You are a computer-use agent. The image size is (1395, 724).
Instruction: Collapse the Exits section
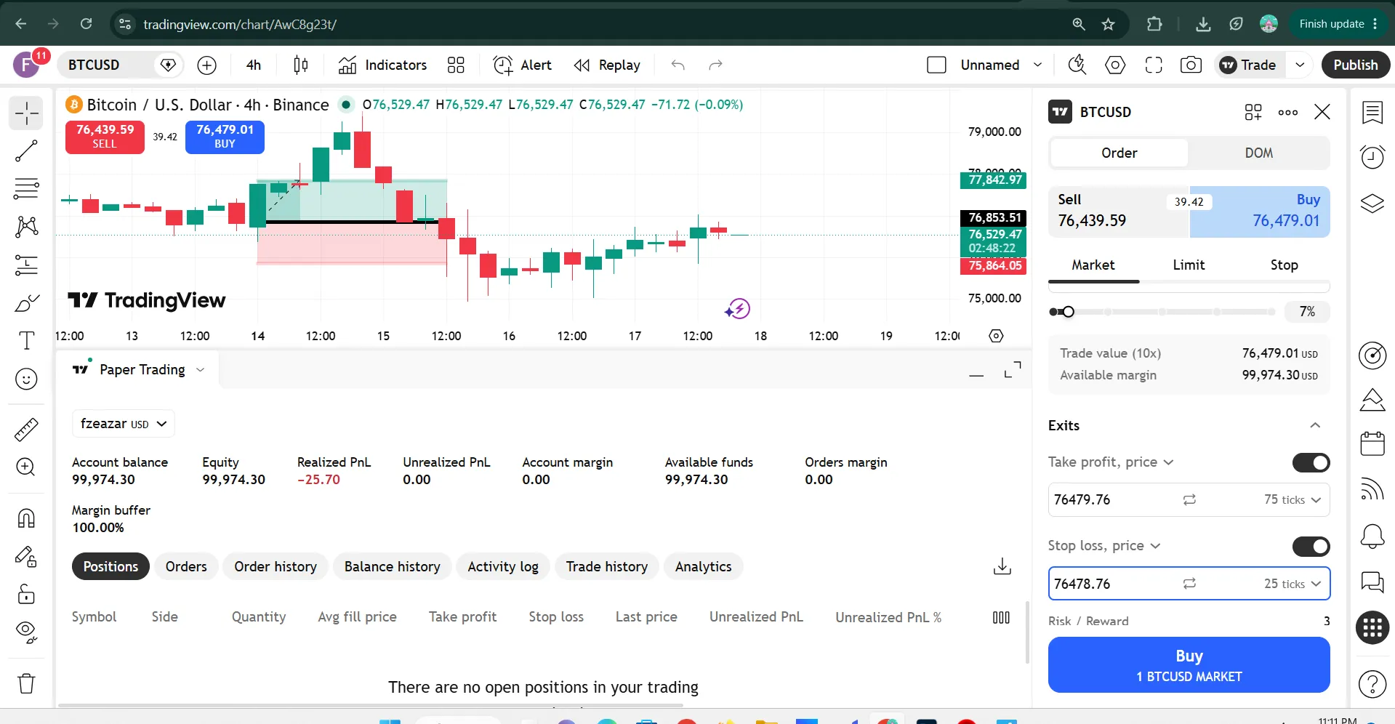pyautogui.click(x=1315, y=425)
